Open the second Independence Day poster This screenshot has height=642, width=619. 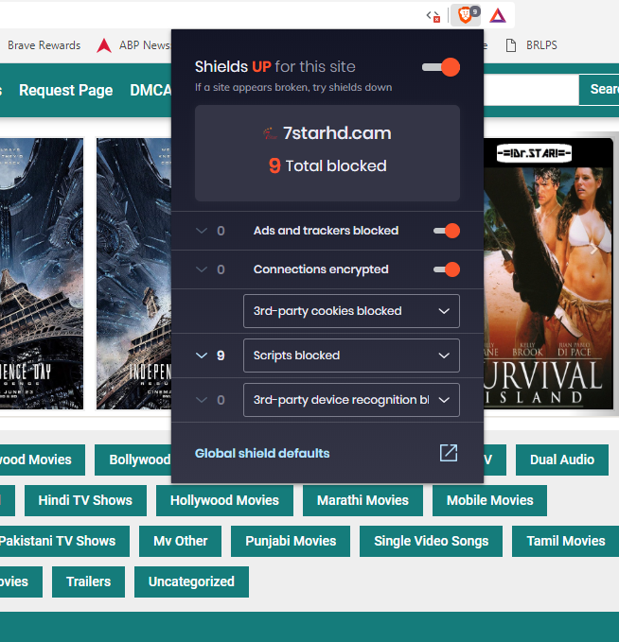pyautogui.click(x=133, y=273)
